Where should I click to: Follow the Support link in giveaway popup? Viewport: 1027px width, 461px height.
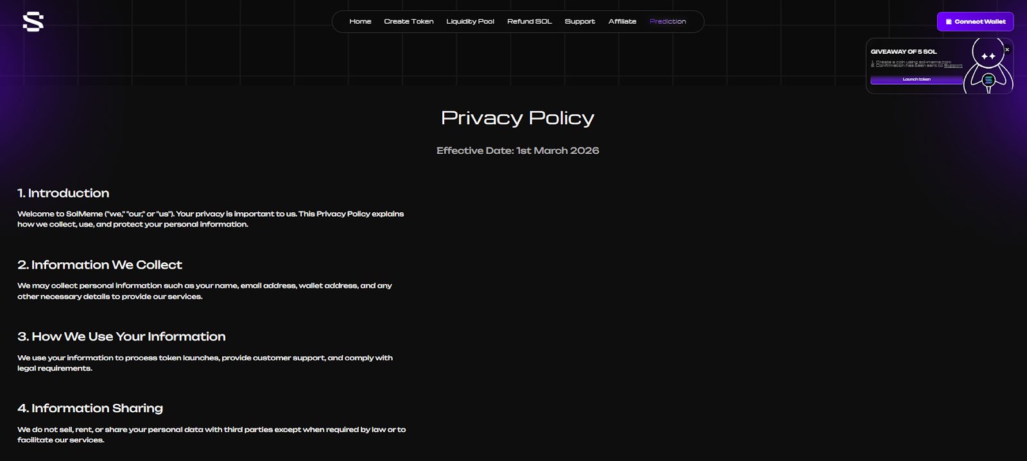tap(953, 66)
